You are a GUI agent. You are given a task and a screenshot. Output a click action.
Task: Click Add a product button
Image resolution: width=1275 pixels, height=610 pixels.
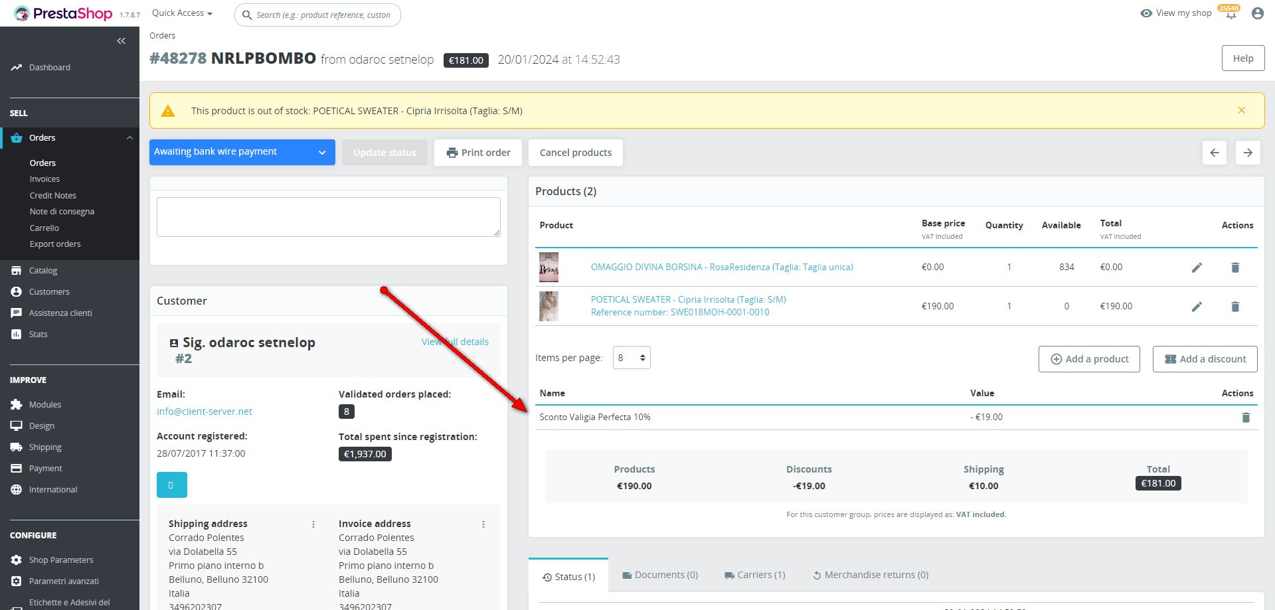[x=1089, y=359]
